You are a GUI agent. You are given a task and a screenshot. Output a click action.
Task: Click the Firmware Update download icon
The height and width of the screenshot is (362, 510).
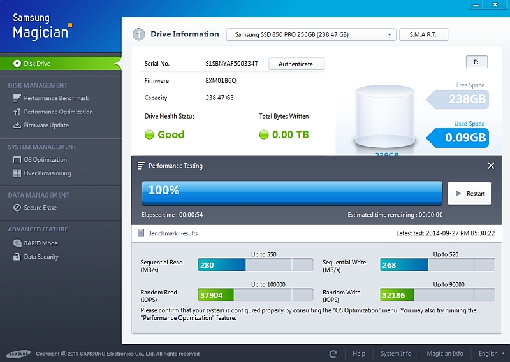[17, 125]
